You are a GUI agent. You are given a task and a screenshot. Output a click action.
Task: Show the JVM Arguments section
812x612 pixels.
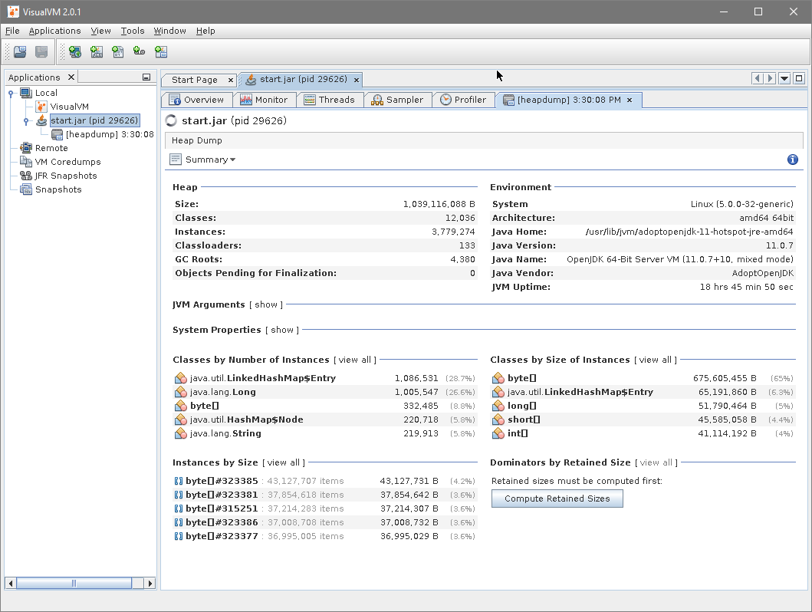(265, 303)
